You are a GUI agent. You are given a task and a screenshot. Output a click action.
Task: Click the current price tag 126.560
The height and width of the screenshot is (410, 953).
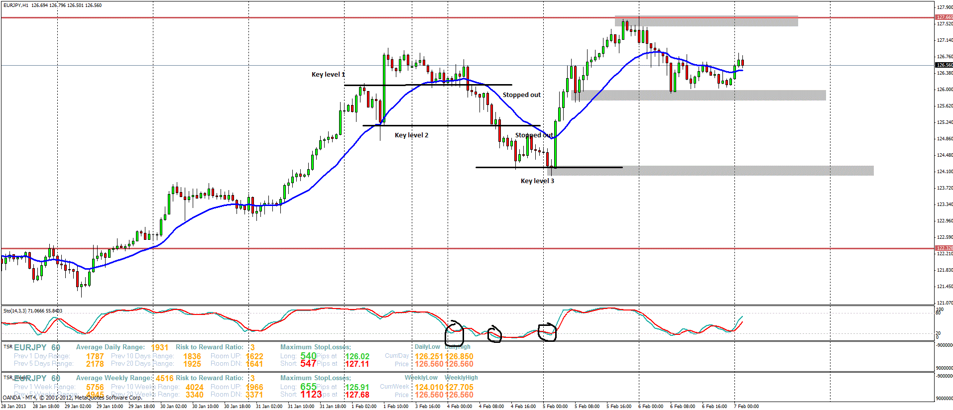[944, 65]
